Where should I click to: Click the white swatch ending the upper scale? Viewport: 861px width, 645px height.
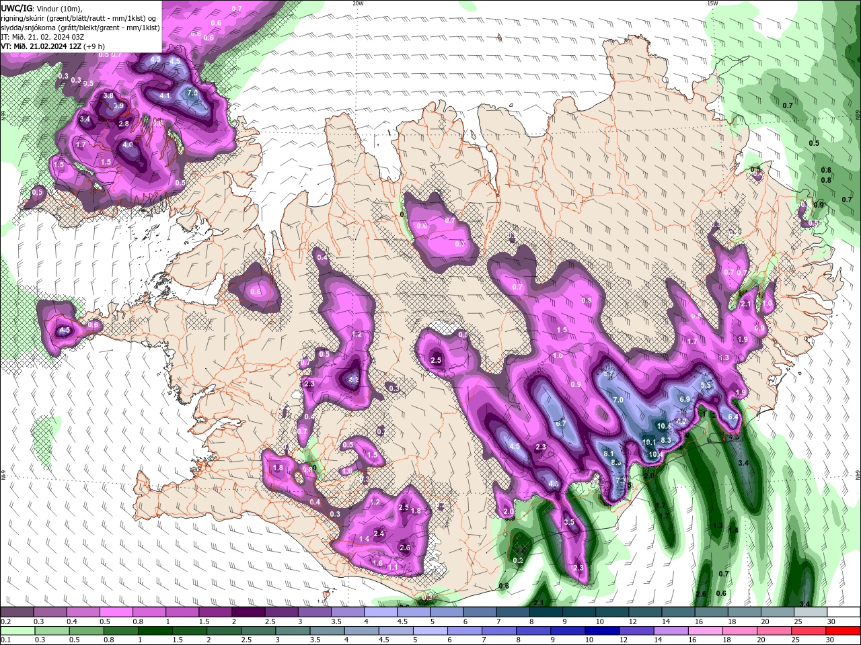click(844, 612)
